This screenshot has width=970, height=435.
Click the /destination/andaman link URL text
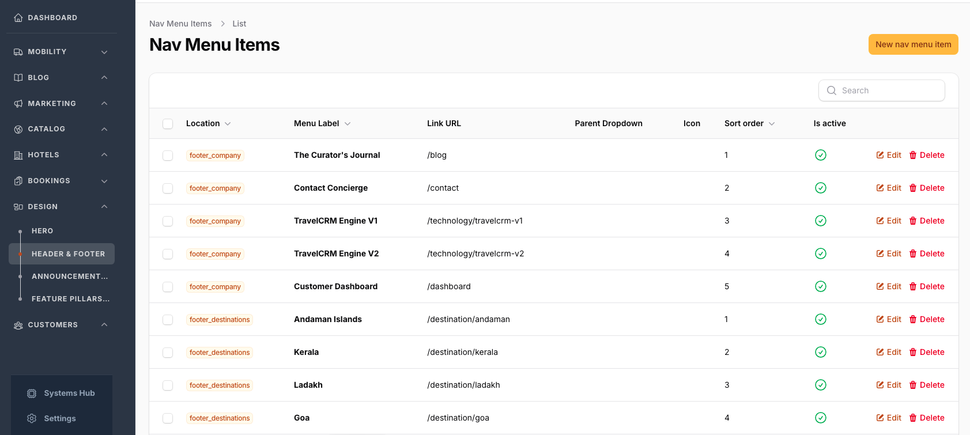469,319
